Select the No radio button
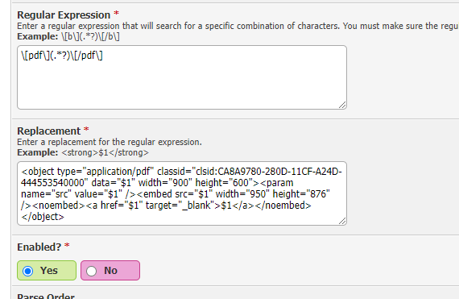Screen dimensions: 459x299 pos(91,271)
